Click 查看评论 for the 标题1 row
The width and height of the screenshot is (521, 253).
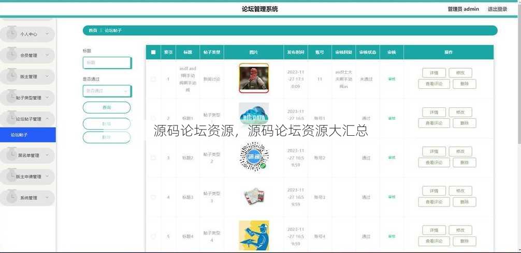click(434, 123)
